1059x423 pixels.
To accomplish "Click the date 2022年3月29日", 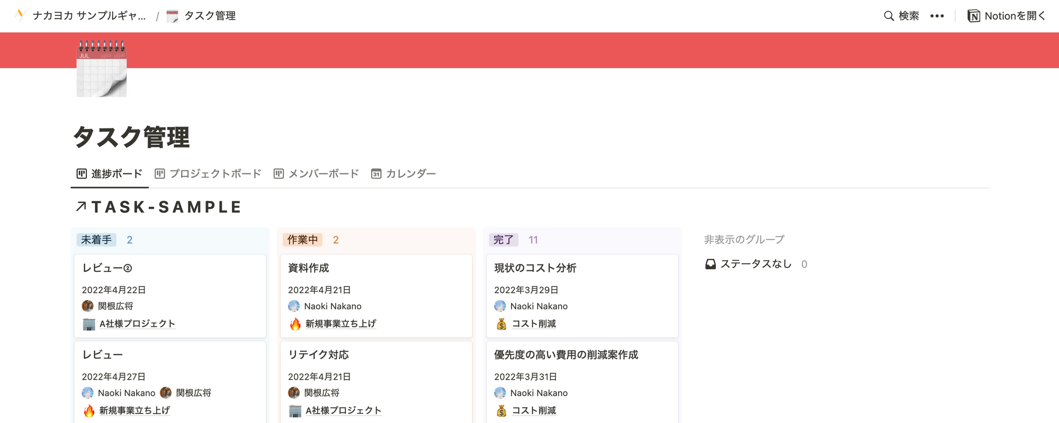I will (526, 290).
